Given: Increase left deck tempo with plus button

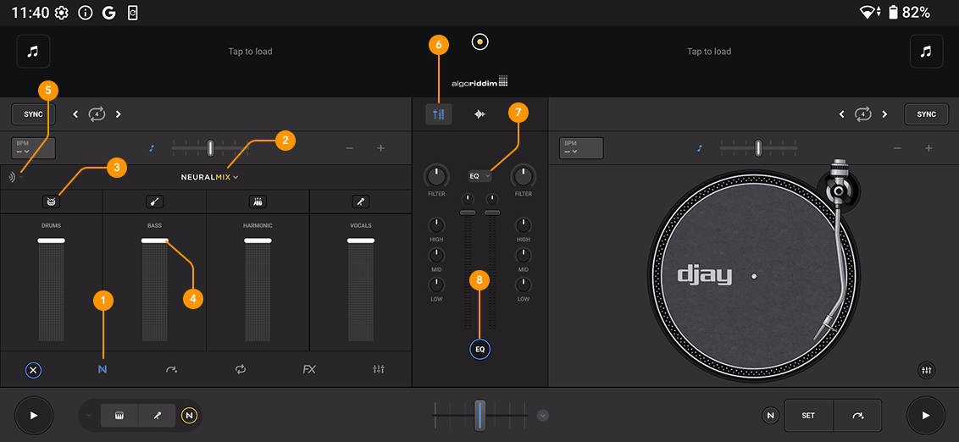Looking at the screenshot, I should 380,148.
